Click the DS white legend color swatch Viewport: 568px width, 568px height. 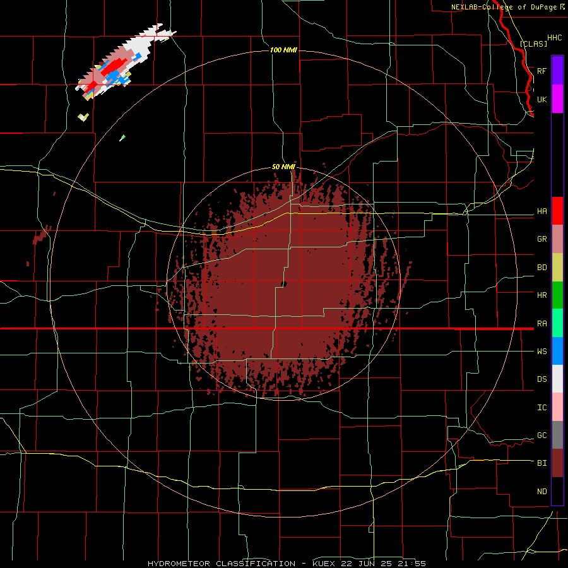[x=557, y=379]
